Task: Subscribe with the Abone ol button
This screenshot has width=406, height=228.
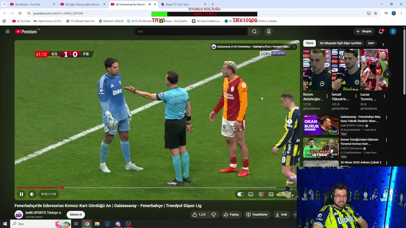Action: pos(76,214)
